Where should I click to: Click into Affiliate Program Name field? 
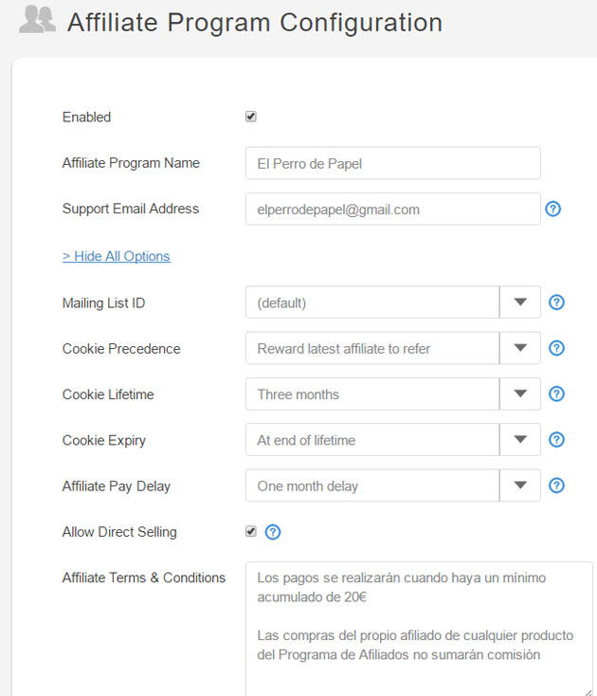(x=392, y=163)
